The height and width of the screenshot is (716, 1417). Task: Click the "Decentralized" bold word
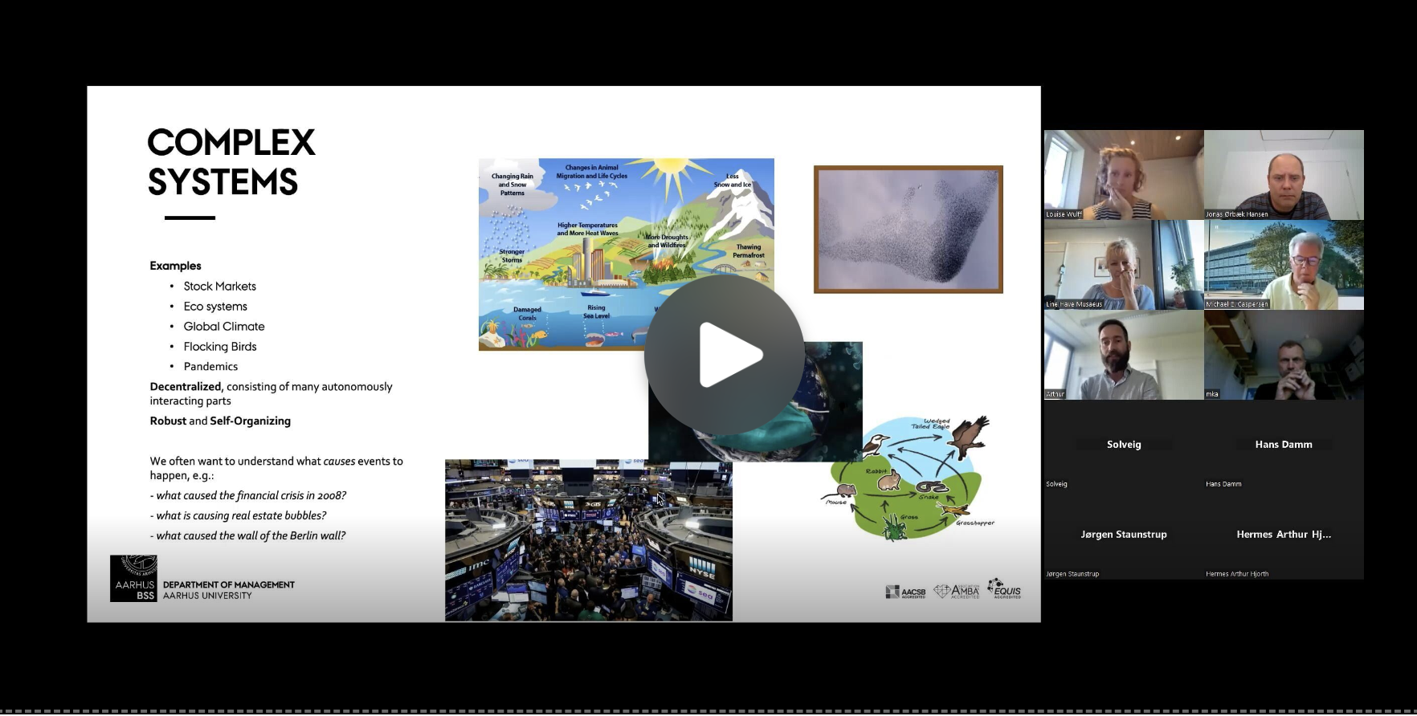click(186, 387)
